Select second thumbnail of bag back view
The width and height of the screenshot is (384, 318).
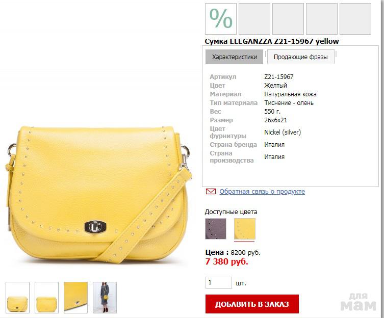pos(46,298)
